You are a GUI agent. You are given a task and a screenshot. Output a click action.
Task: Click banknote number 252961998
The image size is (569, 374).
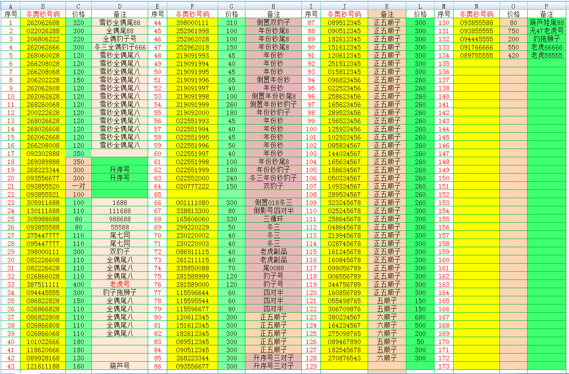[192, 31]
